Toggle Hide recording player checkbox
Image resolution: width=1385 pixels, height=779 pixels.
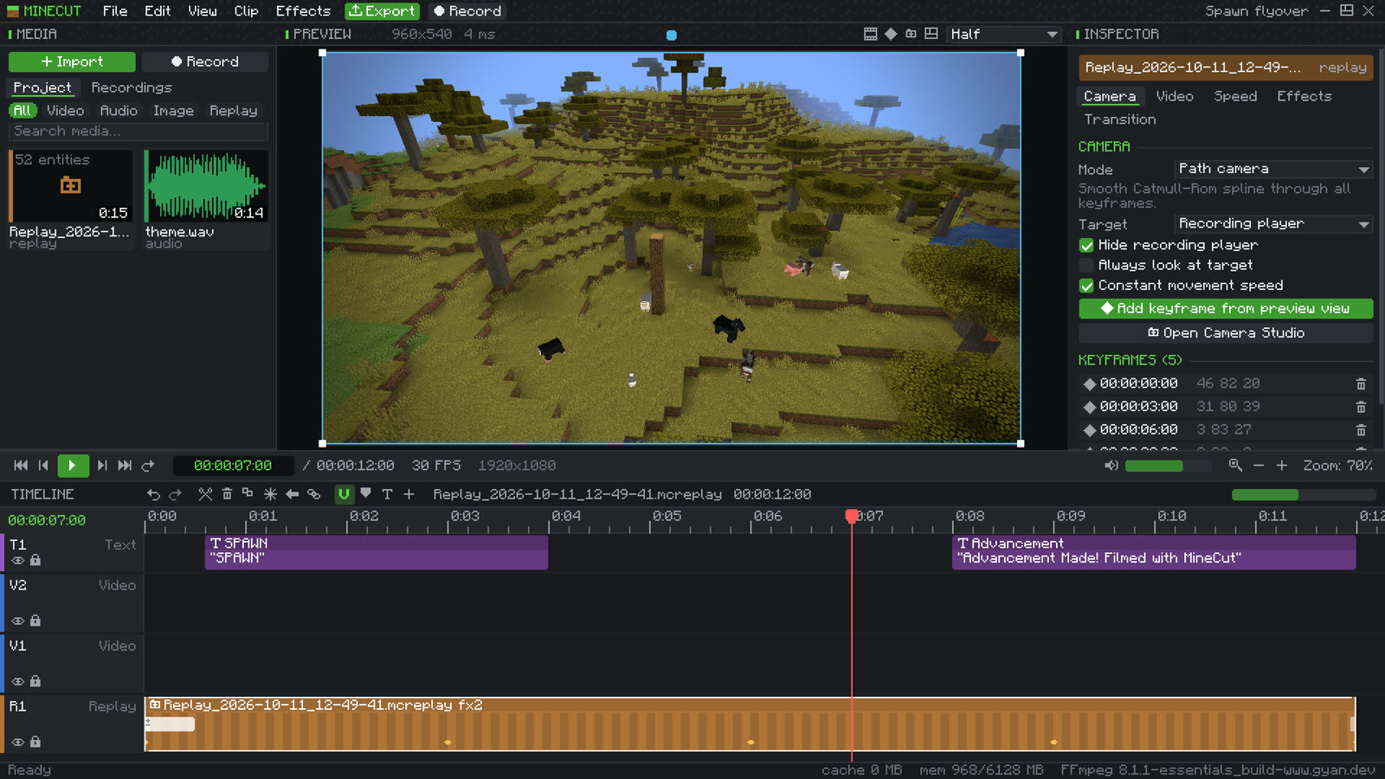[x=1086, y=246]
